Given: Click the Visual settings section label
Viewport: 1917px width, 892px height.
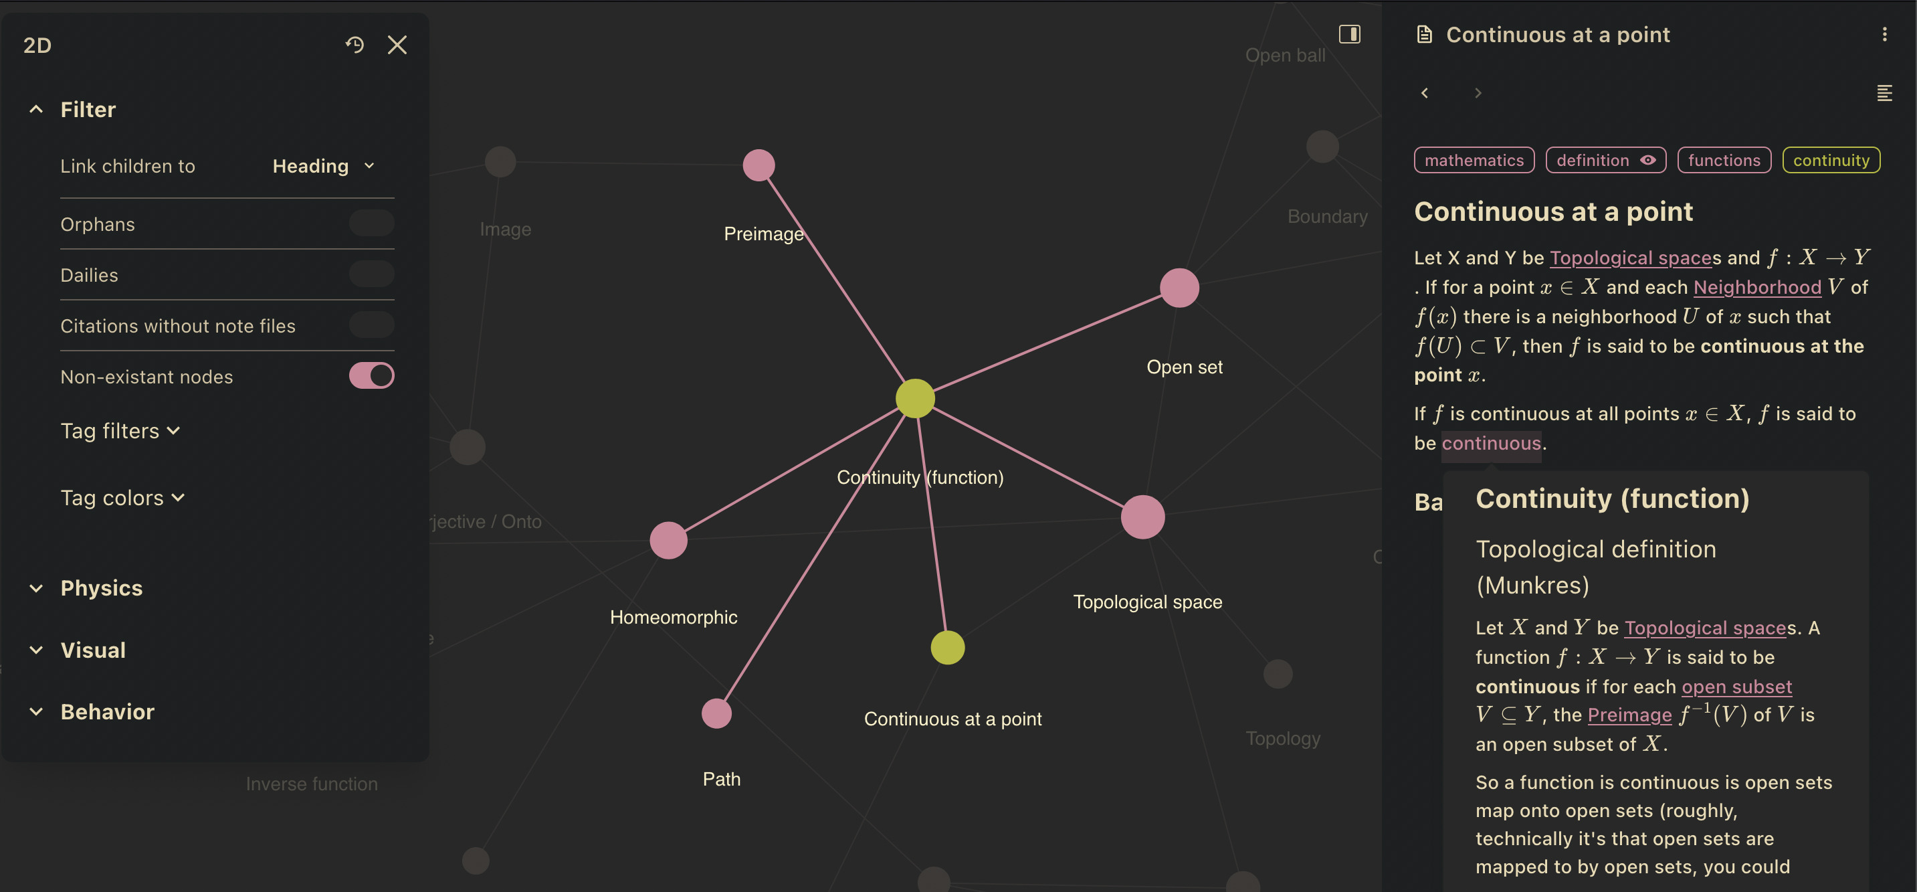Looking at the screenshot, I should (92, 650).
